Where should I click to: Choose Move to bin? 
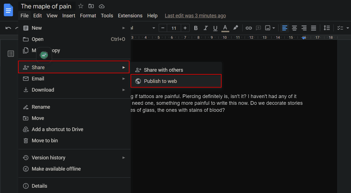tap(74, 141)
